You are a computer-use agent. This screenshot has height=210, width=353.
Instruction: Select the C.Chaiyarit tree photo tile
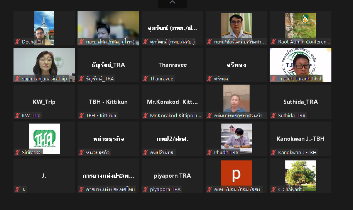click(x=301, y=176)
